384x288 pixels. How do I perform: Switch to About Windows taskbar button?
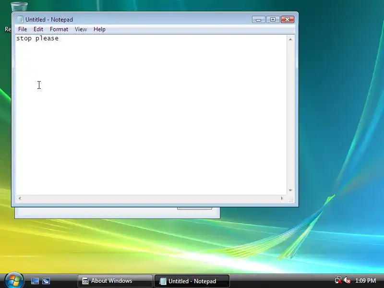(115, 281)
